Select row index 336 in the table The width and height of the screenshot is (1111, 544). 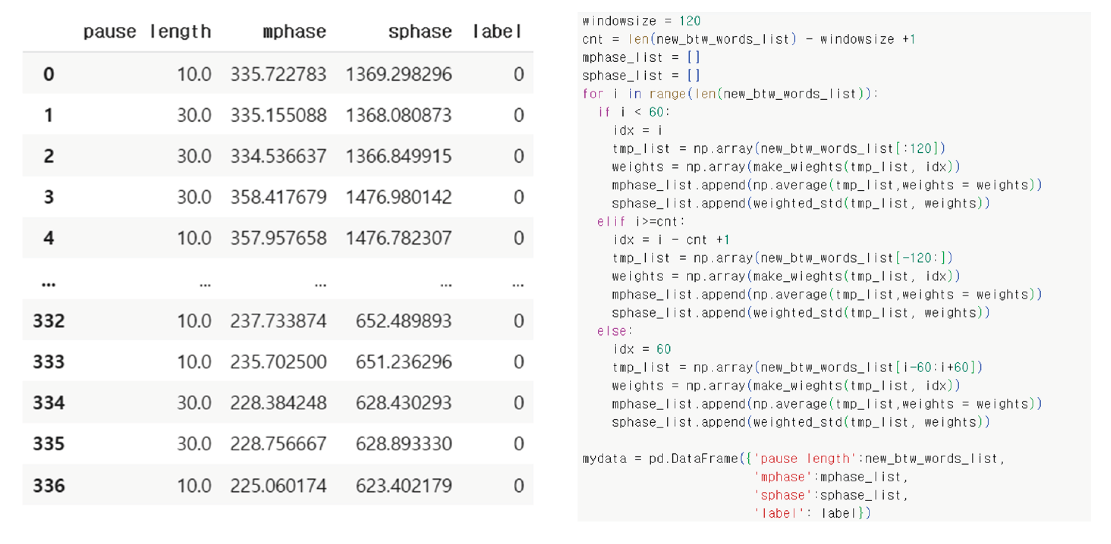coord(49,485)
